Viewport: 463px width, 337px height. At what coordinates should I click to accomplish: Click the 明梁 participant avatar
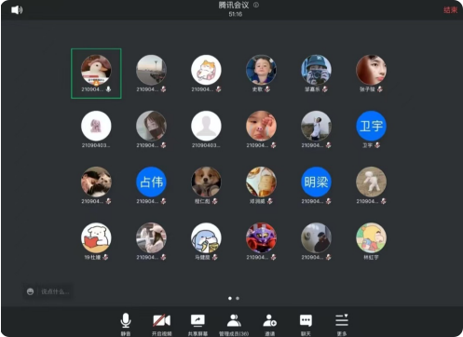point(316,182)
